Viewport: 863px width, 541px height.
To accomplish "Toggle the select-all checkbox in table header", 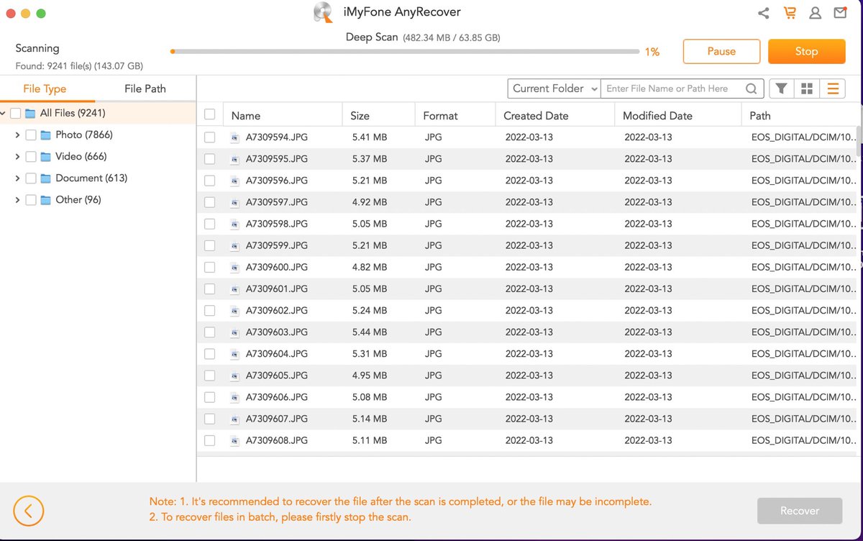I will [210, 114].
